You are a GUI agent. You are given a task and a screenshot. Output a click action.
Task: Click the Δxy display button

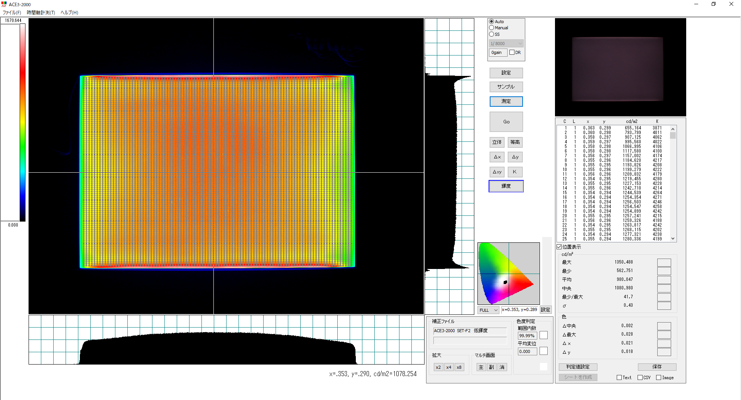point(497,172)
